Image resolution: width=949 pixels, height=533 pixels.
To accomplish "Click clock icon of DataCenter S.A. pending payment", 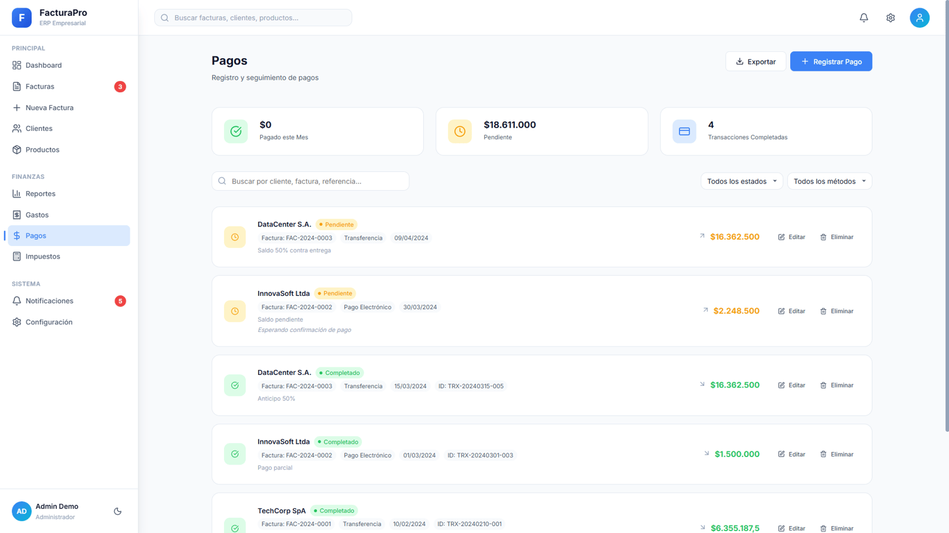I will click(235, 237).
